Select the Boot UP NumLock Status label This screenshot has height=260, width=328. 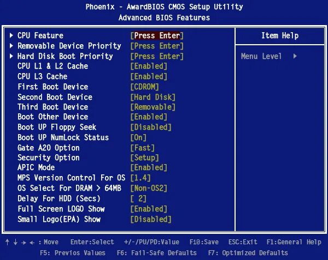(x=63, y=137)
